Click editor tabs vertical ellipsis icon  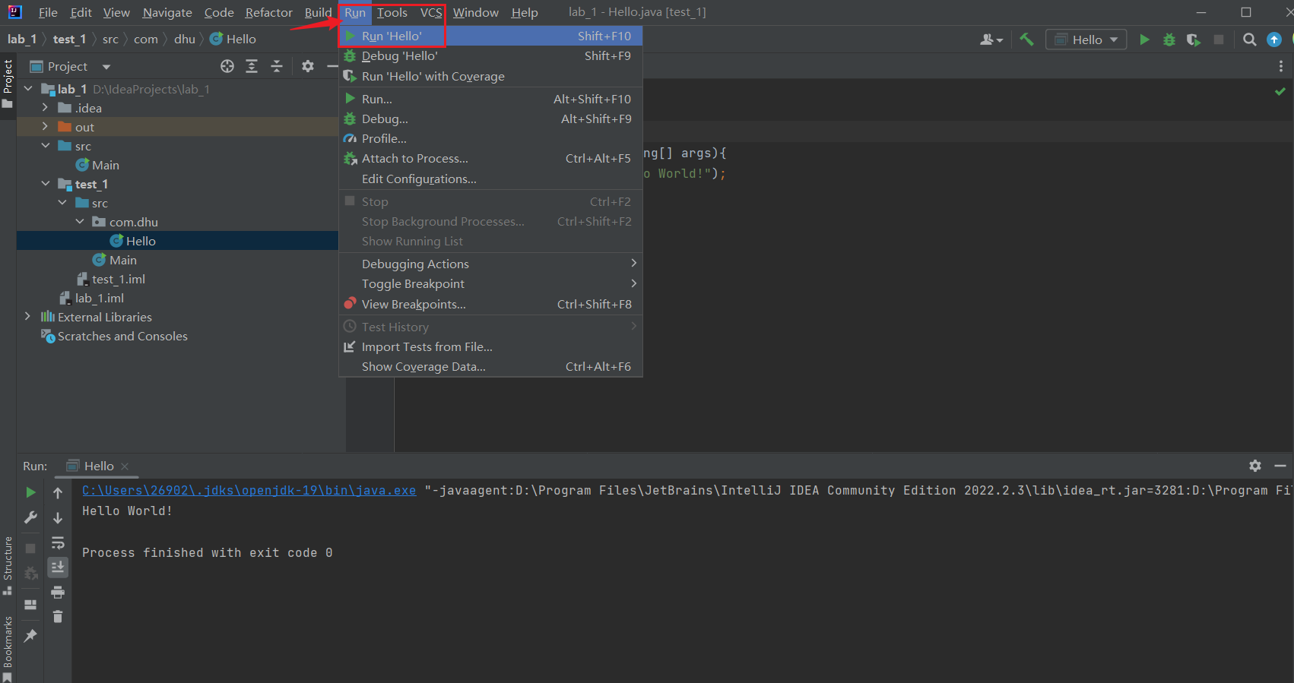click(1281, 66)
